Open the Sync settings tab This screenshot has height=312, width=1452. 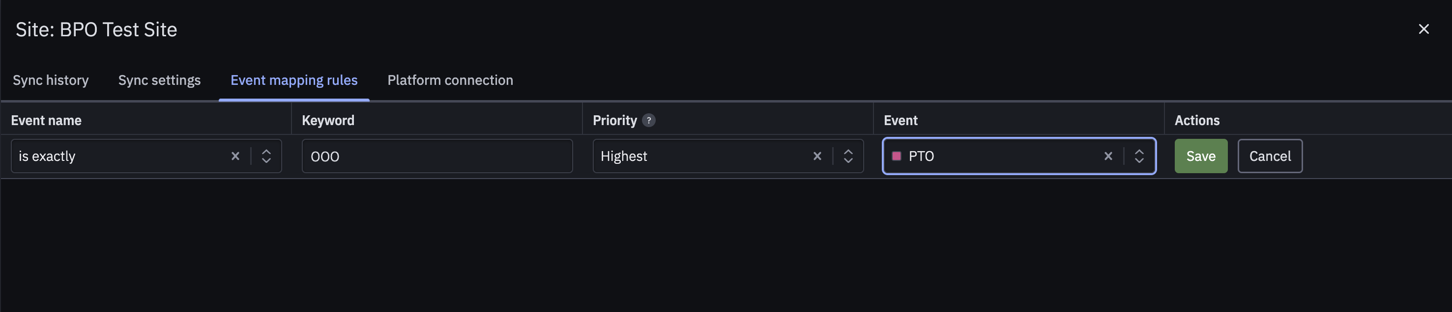coord(160,80)
